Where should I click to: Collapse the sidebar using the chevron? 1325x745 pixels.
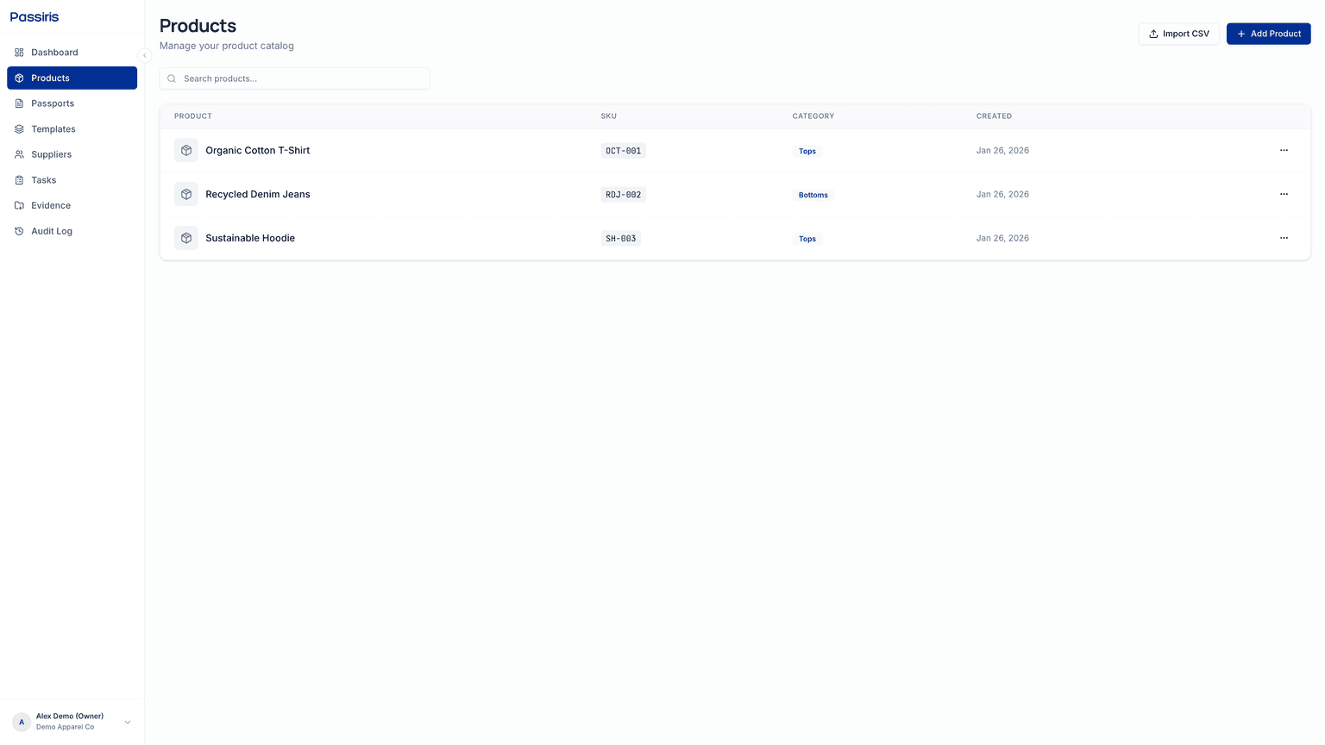tap(144, 54)
